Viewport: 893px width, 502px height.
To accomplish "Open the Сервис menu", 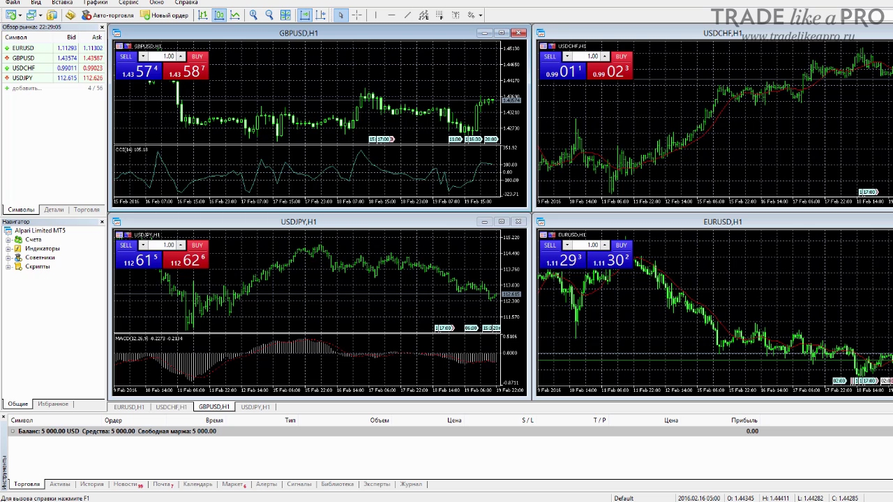I will pos(128,3).
